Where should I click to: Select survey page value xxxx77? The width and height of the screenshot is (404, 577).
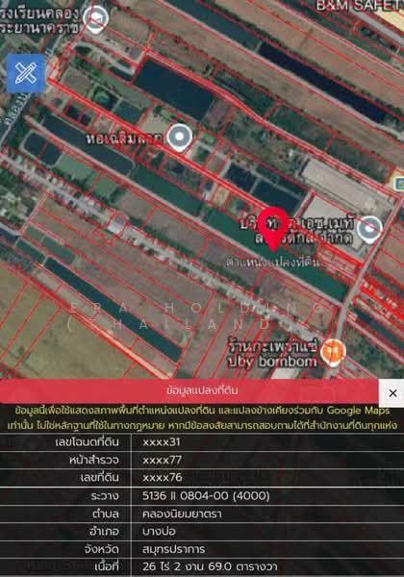tap(162, 460)
